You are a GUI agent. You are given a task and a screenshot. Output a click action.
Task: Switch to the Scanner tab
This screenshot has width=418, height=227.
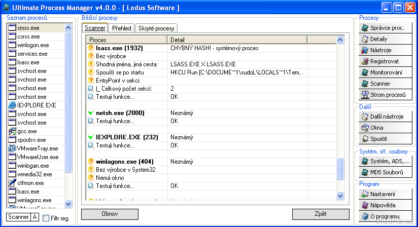pos(95,28)
